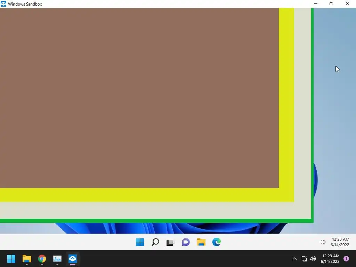Image resolution: width=356 pixels, height=267 pixels.
Task: Restore down the Windows Sandbox window
Action: point(331,3)
